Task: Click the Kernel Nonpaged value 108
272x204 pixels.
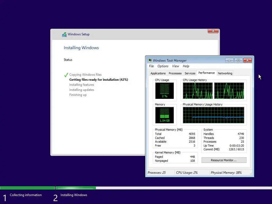Action: [x=192, y=161]
